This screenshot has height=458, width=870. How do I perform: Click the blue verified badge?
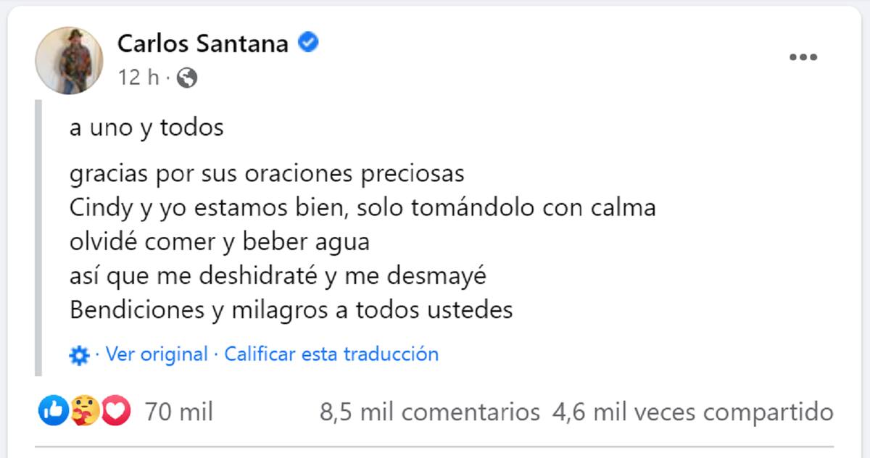tap(310, 43)
